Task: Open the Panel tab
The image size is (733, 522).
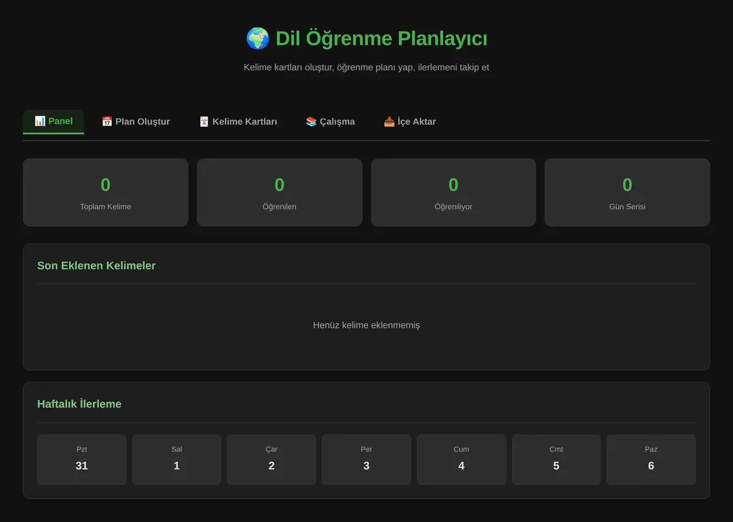Action: pos(54,121)
